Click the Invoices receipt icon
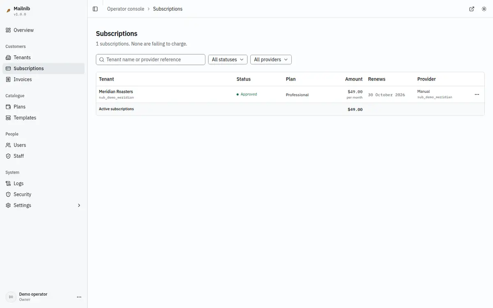The height and width of the screenshot is (308, 493). coord(8,79)
